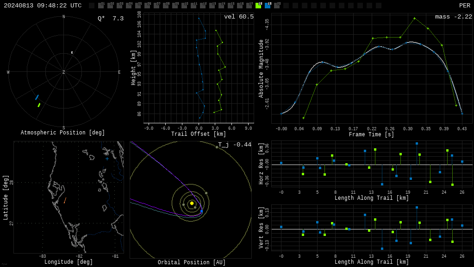Click the mass -2.22 readout

pyautogui.click(x=454, y=17)
